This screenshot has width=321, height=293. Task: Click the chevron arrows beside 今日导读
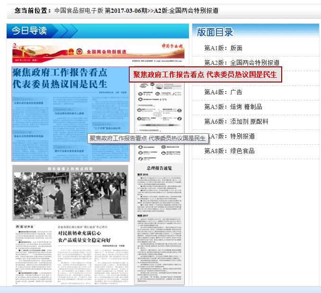[x=66, y=31]
